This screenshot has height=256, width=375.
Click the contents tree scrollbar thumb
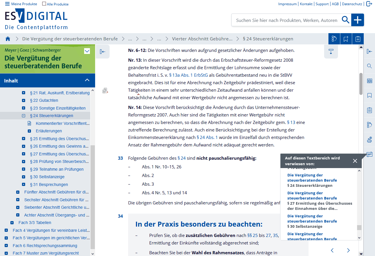93,197
